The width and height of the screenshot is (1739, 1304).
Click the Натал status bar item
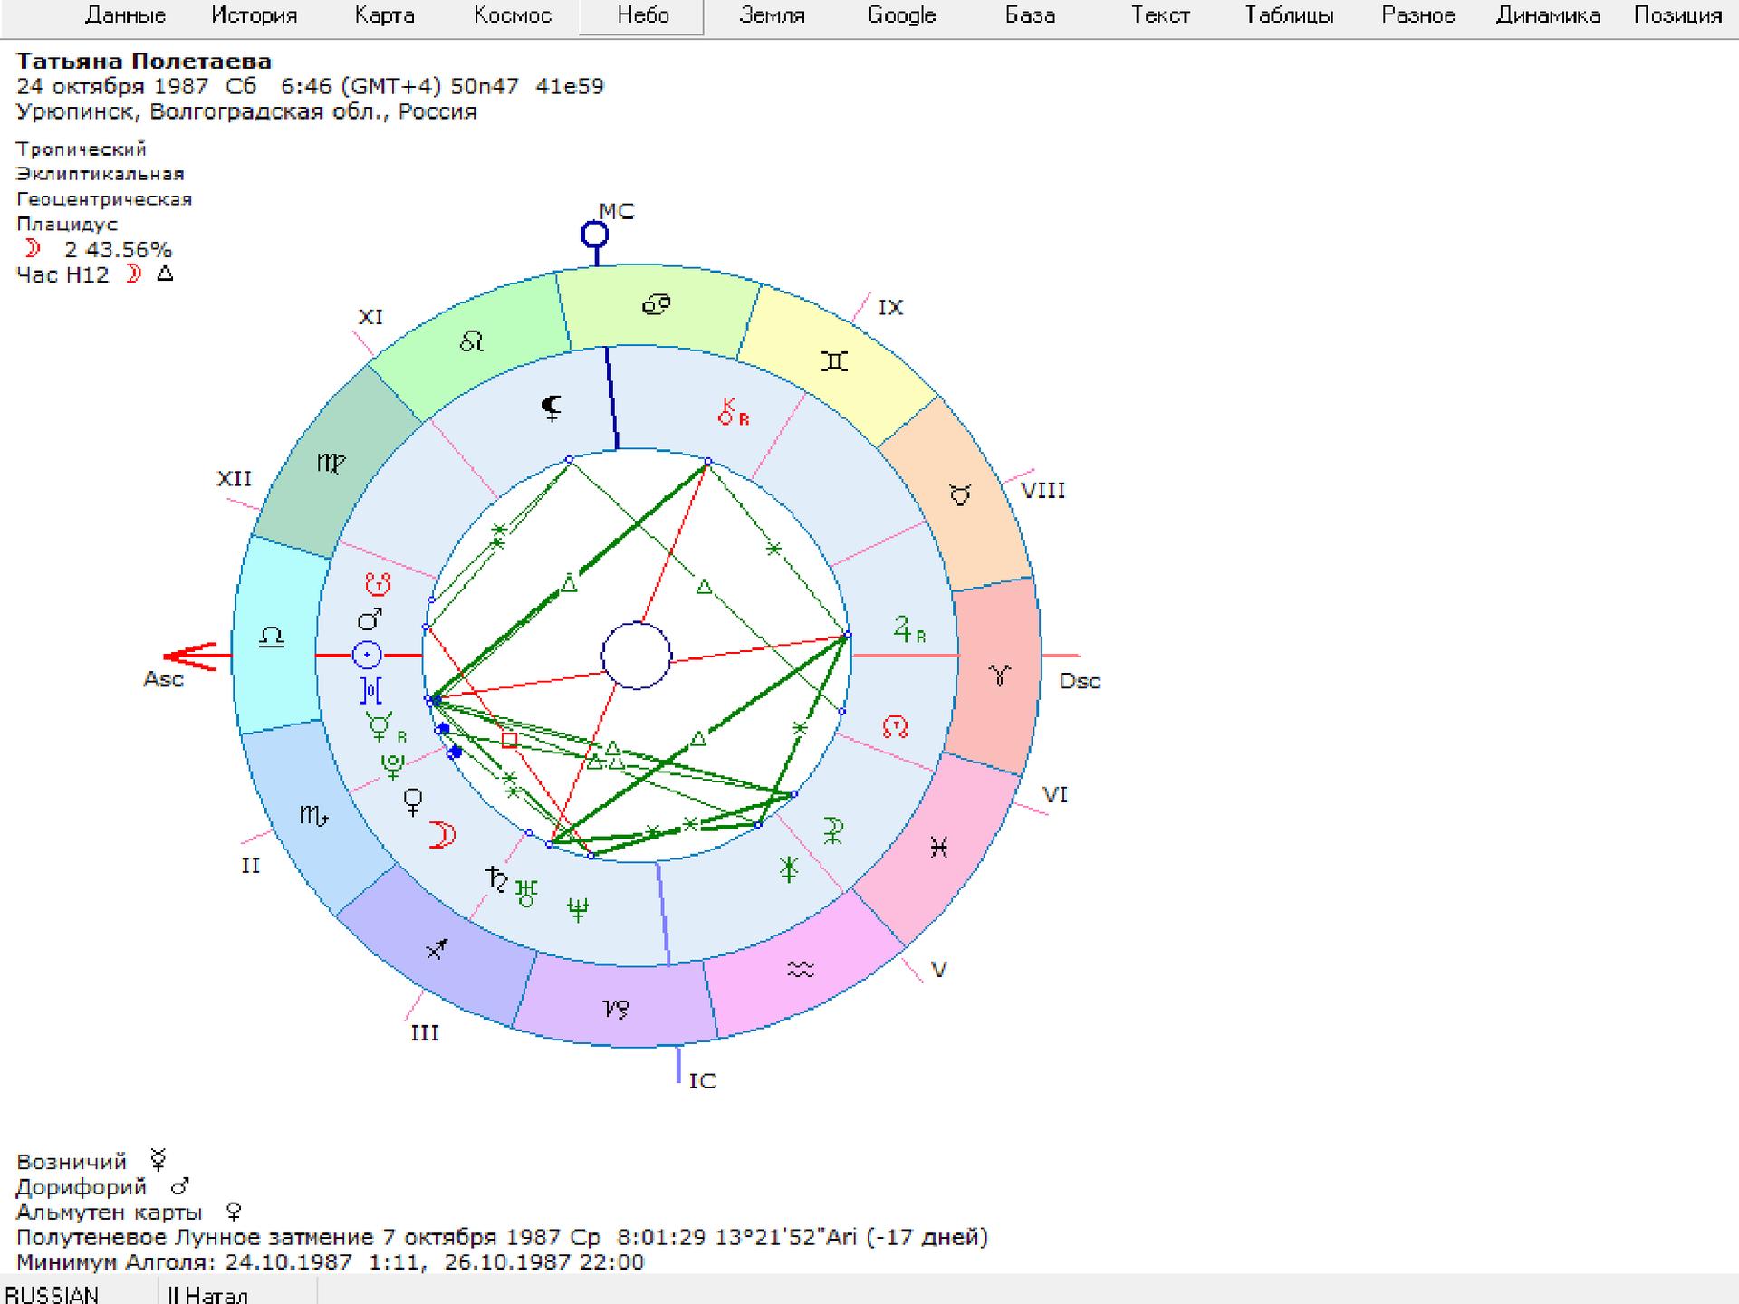pos(216,1294)
